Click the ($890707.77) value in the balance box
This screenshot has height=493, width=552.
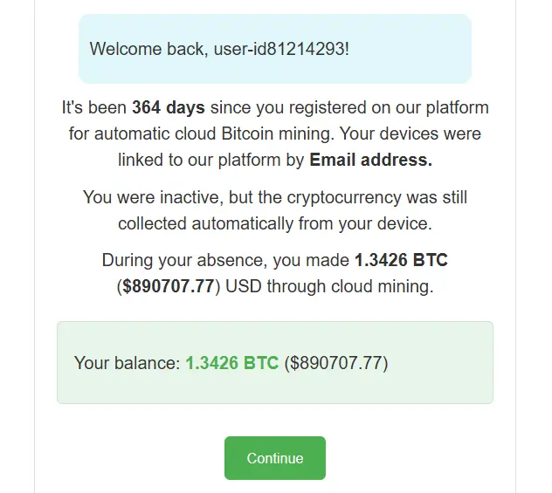coord(336,363)
